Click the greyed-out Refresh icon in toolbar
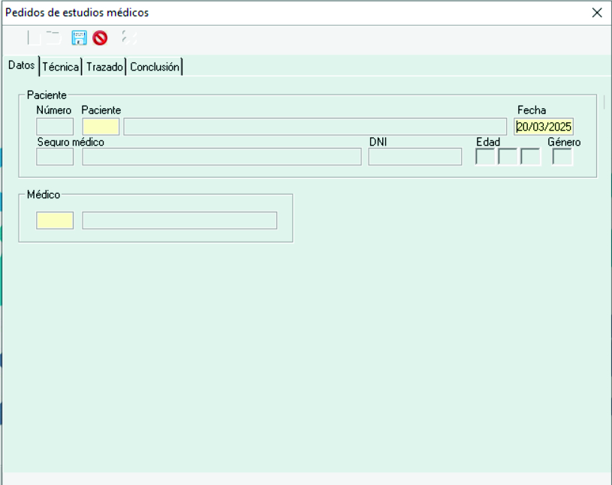 129,38
